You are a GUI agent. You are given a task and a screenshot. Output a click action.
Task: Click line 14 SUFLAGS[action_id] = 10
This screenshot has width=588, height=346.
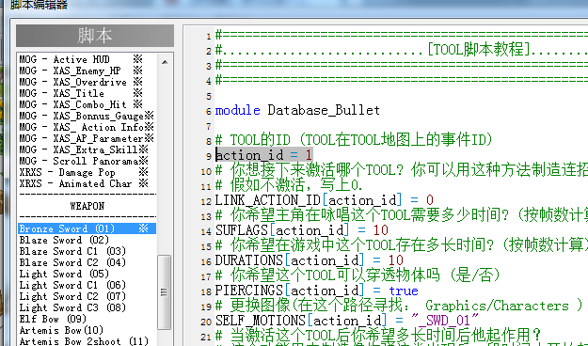pos(302,230)
